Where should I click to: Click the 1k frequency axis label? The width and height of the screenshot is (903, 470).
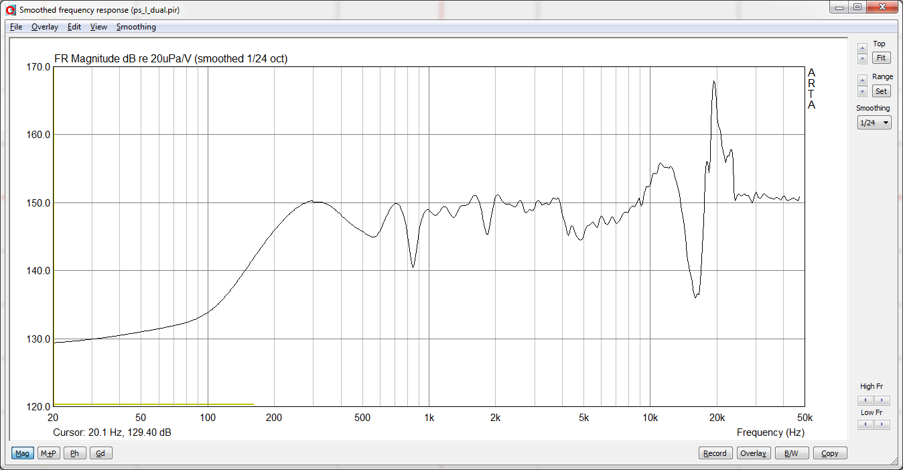(429, 417)
